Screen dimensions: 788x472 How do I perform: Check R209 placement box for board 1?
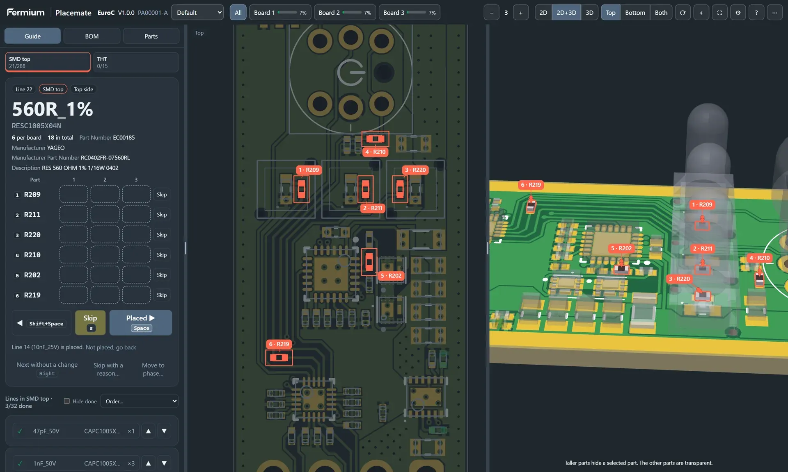(x=74, y=194)
